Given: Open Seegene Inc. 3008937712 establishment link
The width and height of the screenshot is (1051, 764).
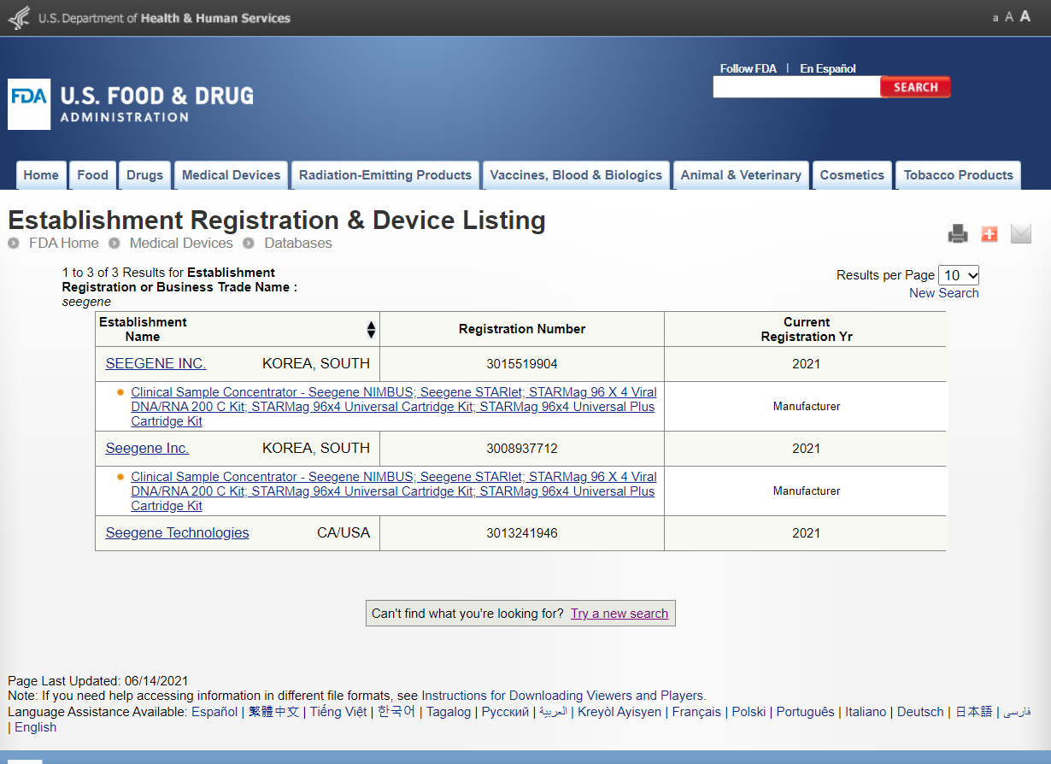Looking at the screenshot, I should [x=147, y=448].
